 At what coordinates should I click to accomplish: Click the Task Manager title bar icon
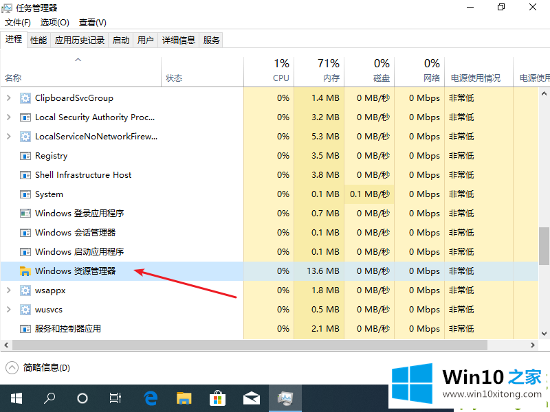point(7,8)
